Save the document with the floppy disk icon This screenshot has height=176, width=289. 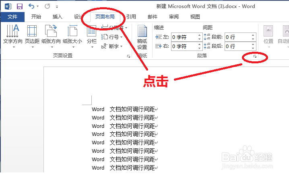[x=20, y=6]
